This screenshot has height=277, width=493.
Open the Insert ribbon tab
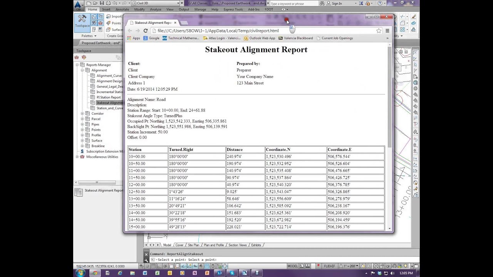point(106,9)
